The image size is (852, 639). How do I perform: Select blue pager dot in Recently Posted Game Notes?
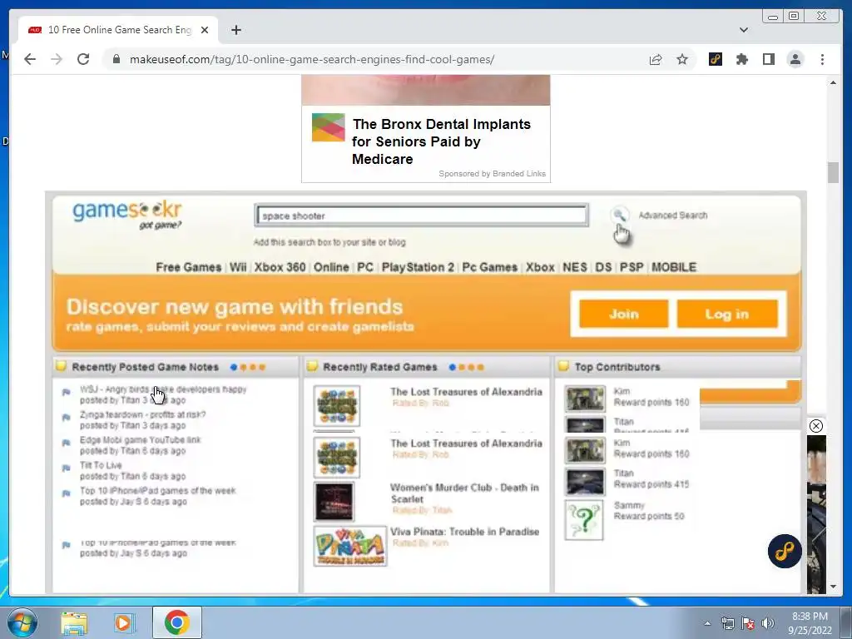point(234,367)
